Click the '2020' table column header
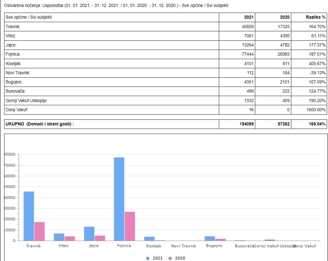This screenshot has height=261, width=328. (x=285, y=17)
